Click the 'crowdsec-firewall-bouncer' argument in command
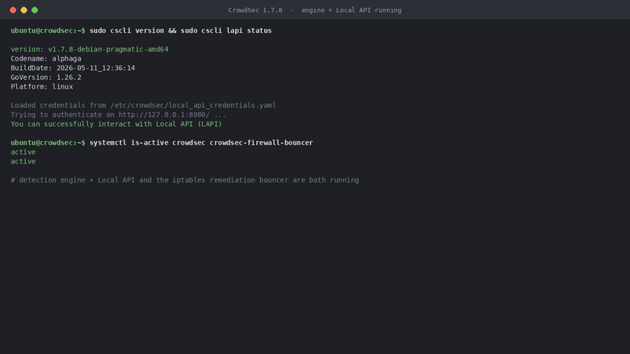This screenshot has height=354, width=630. (x=261, y=143)
